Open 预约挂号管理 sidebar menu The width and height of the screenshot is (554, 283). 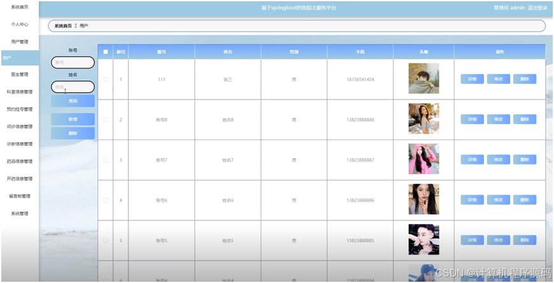coord(20,109)
